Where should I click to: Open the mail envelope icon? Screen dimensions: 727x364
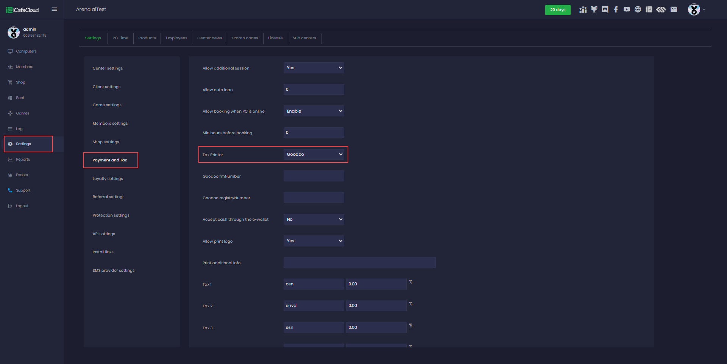pos(674,9)
